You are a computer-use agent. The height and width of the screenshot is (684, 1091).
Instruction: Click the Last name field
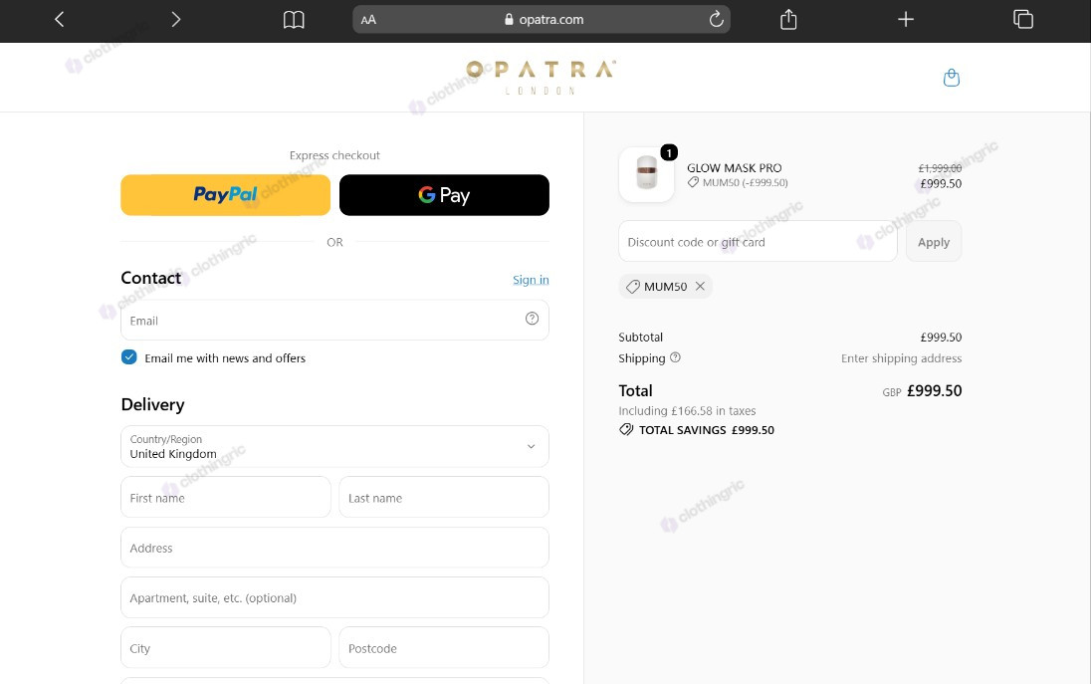(x=444, y=498)
